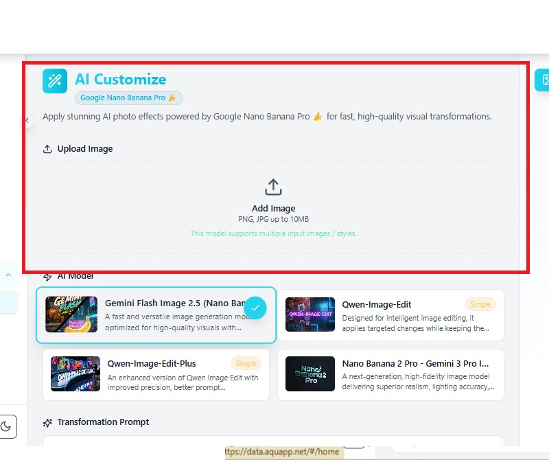Click the sparkle icon by Transformation Prompt
Screen dimensions: 549x460
click(x=47, y=422)
